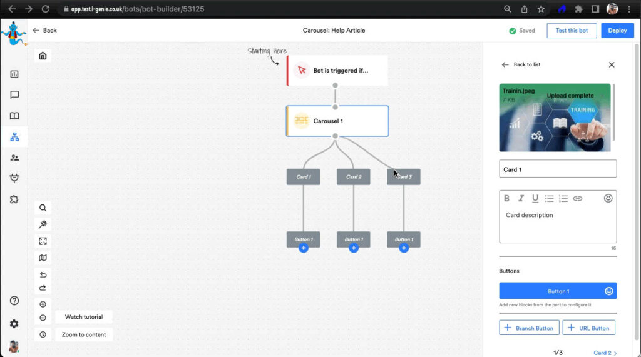Click the canvas search magnifier icon
The width and height of the screenshot is (641, 357).
(43, 208)
